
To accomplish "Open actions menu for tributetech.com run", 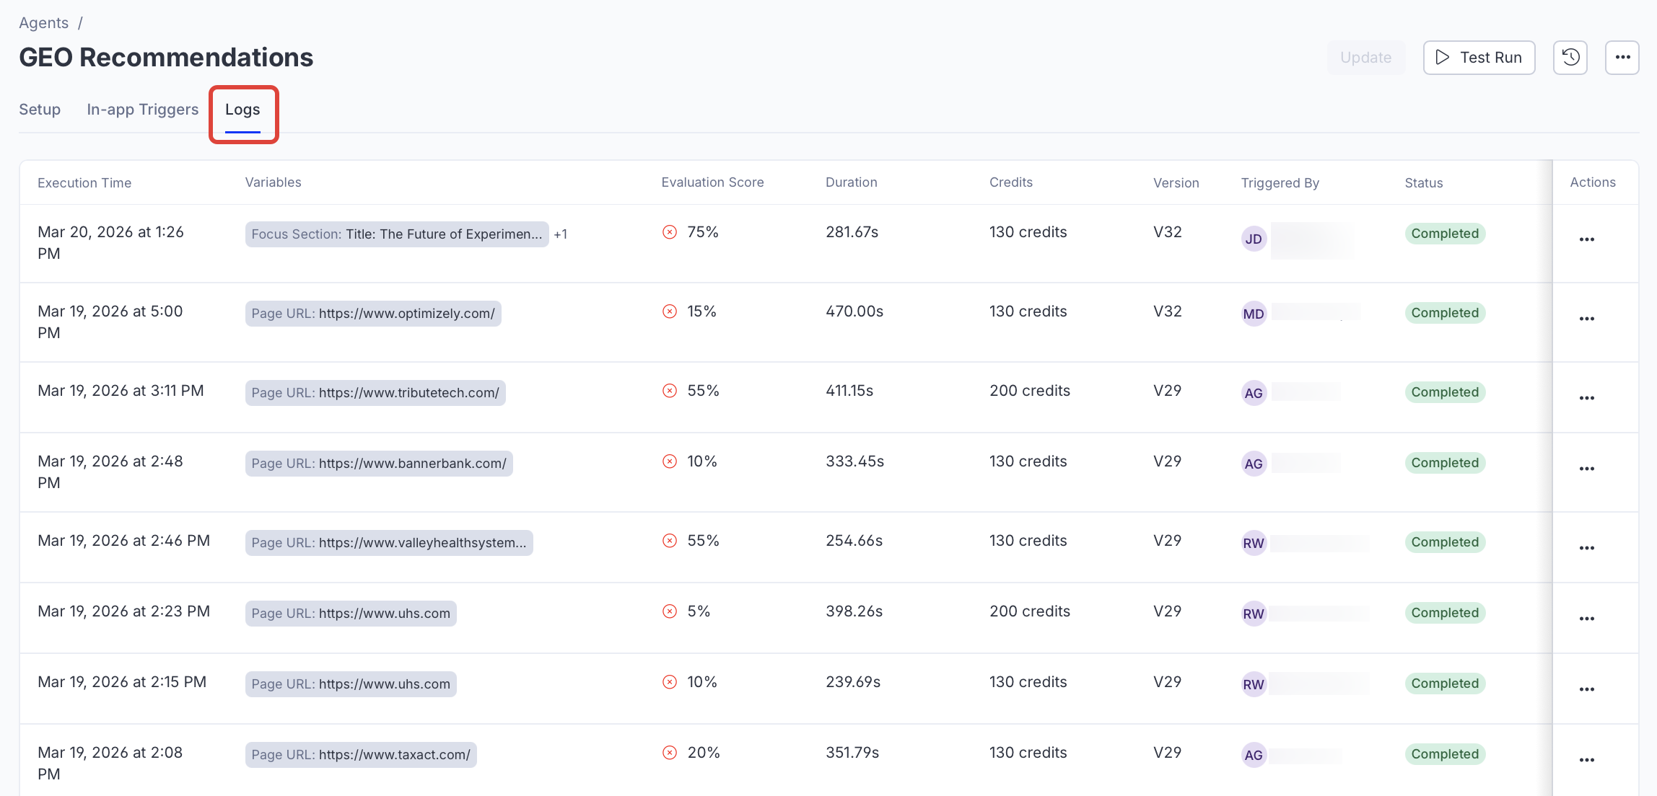I will (1586, 398).
